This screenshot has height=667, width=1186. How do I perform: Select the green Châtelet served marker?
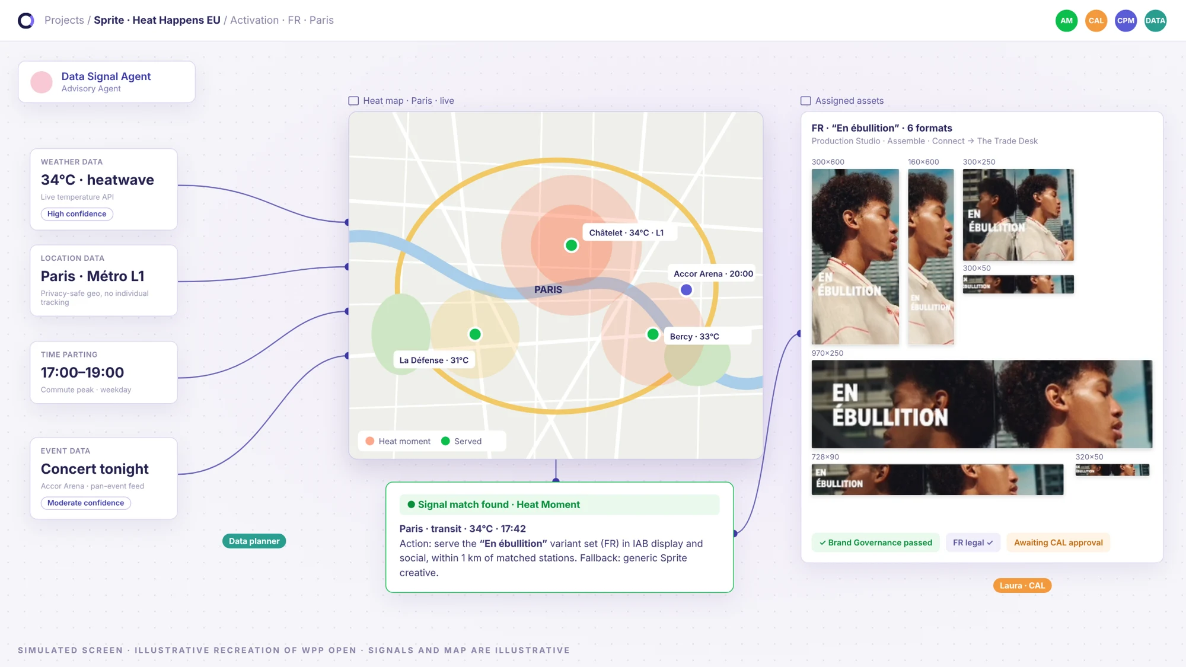click(571, 245)
